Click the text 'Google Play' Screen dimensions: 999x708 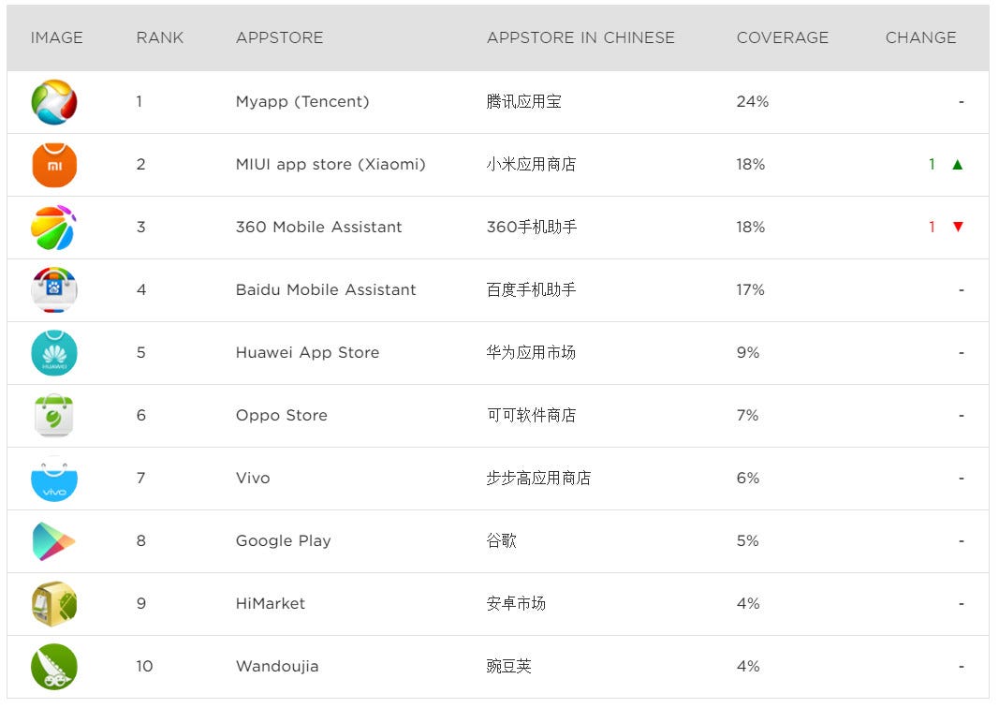point(283,541)
